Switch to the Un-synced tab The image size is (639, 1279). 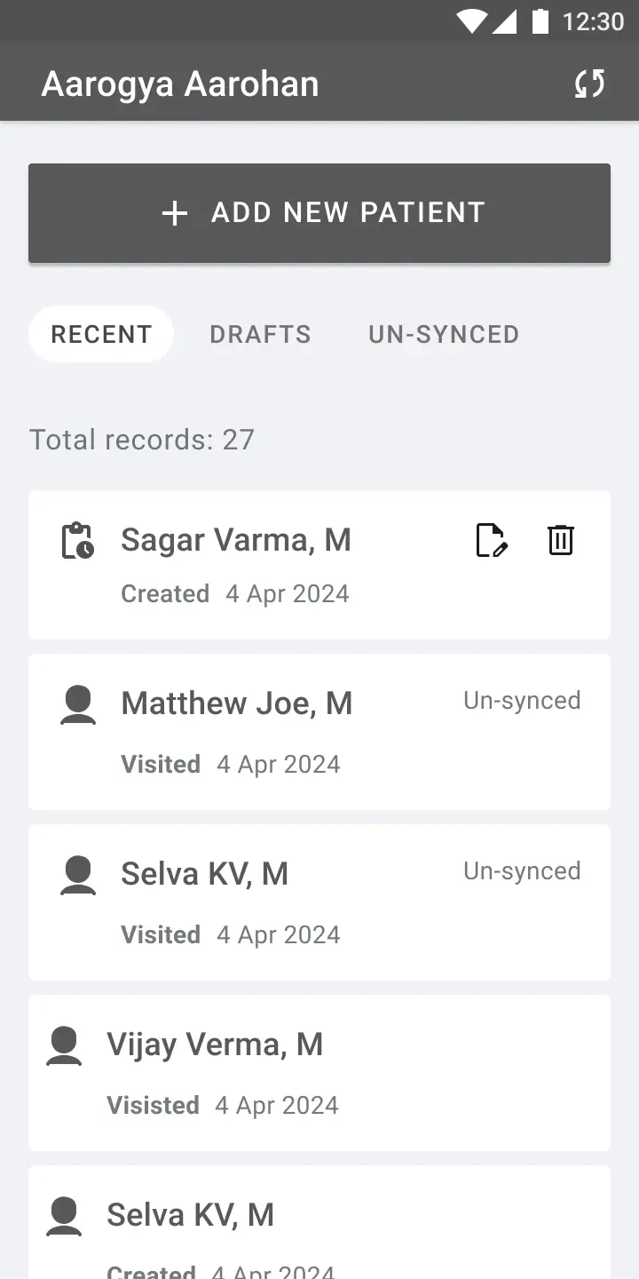coord(444,334)
